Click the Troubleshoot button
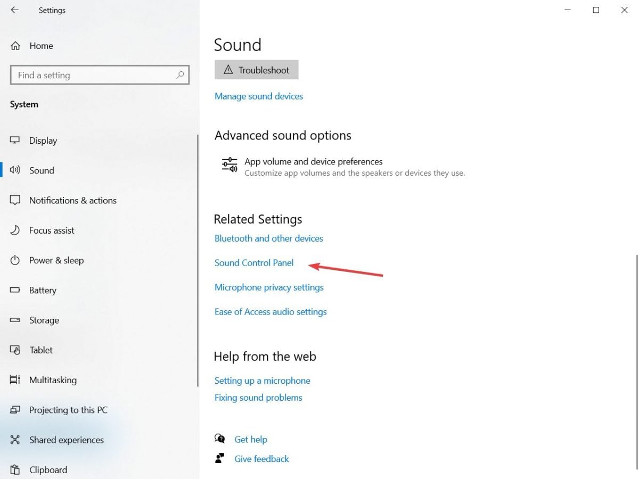 pos(256,69)
